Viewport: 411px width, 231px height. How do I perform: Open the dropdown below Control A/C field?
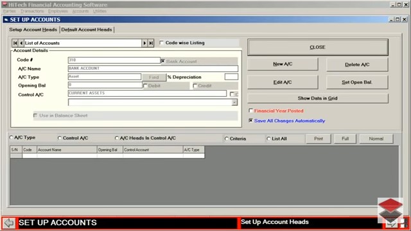(234, 103)
